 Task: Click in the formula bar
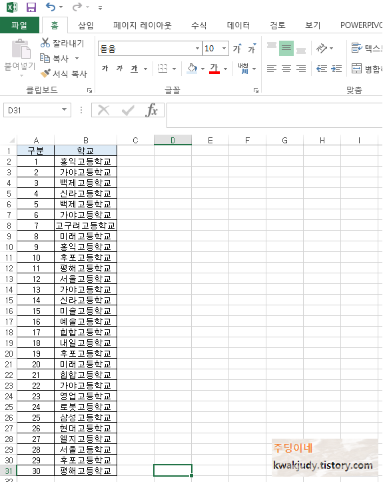point(274,115)
